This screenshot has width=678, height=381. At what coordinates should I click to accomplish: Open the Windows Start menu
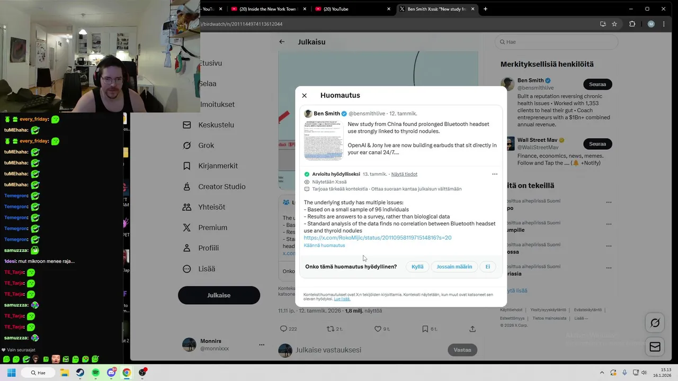[11, 373]
